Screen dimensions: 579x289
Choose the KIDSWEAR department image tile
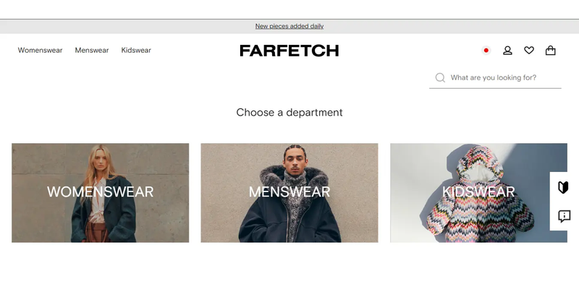click(478, 193)
